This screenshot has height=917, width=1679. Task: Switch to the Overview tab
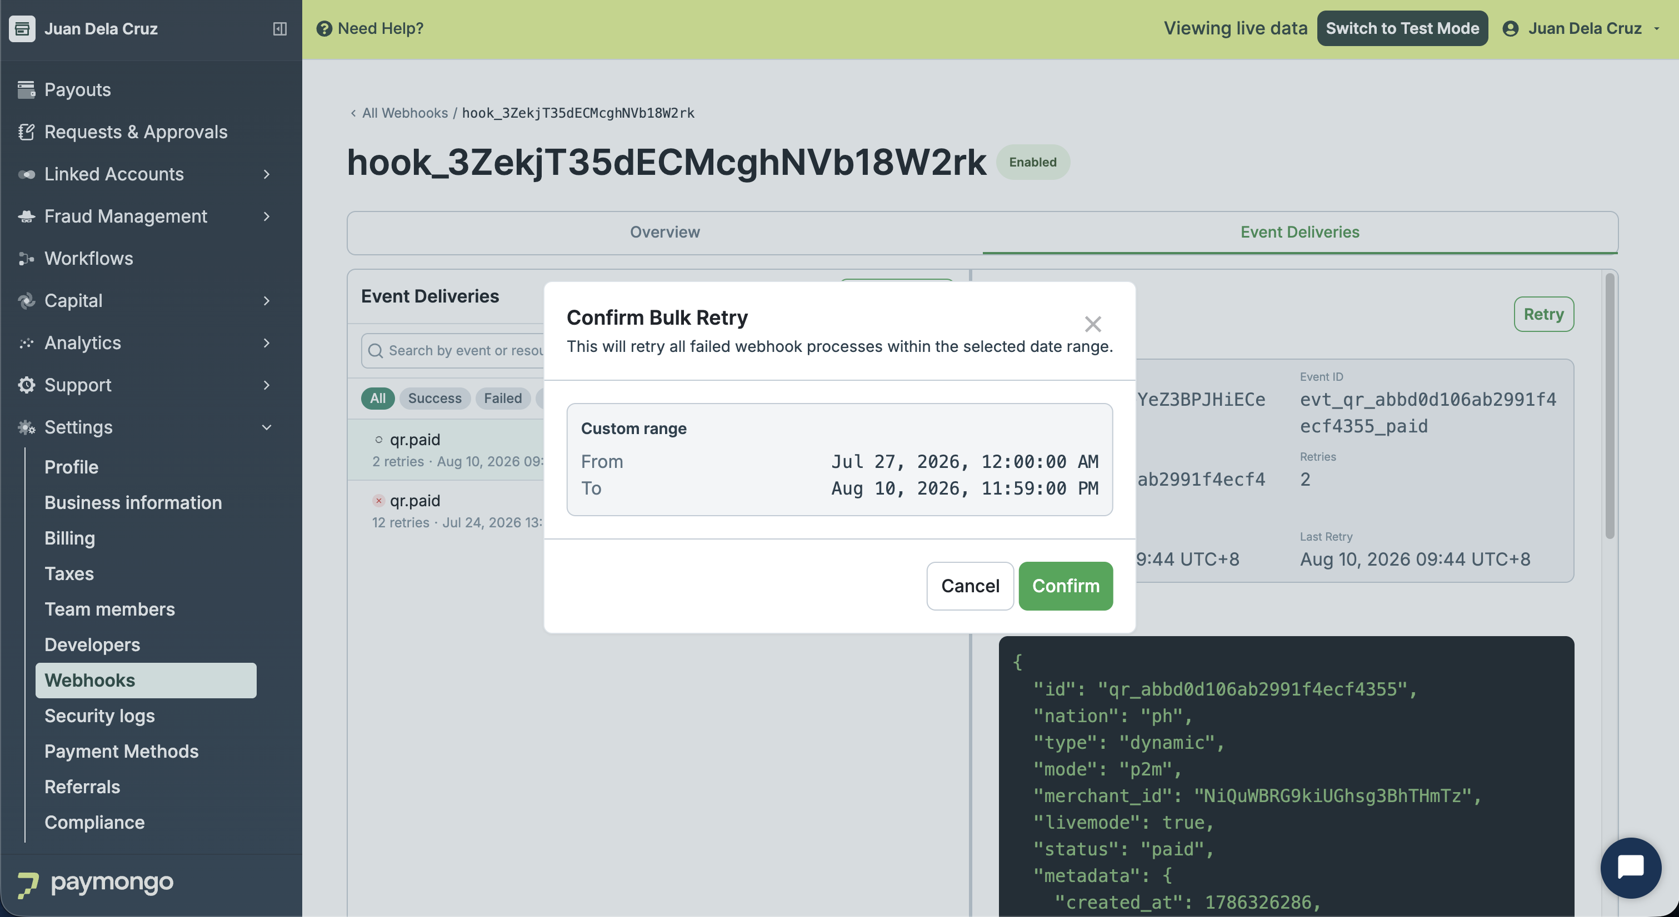click(665, 233)
